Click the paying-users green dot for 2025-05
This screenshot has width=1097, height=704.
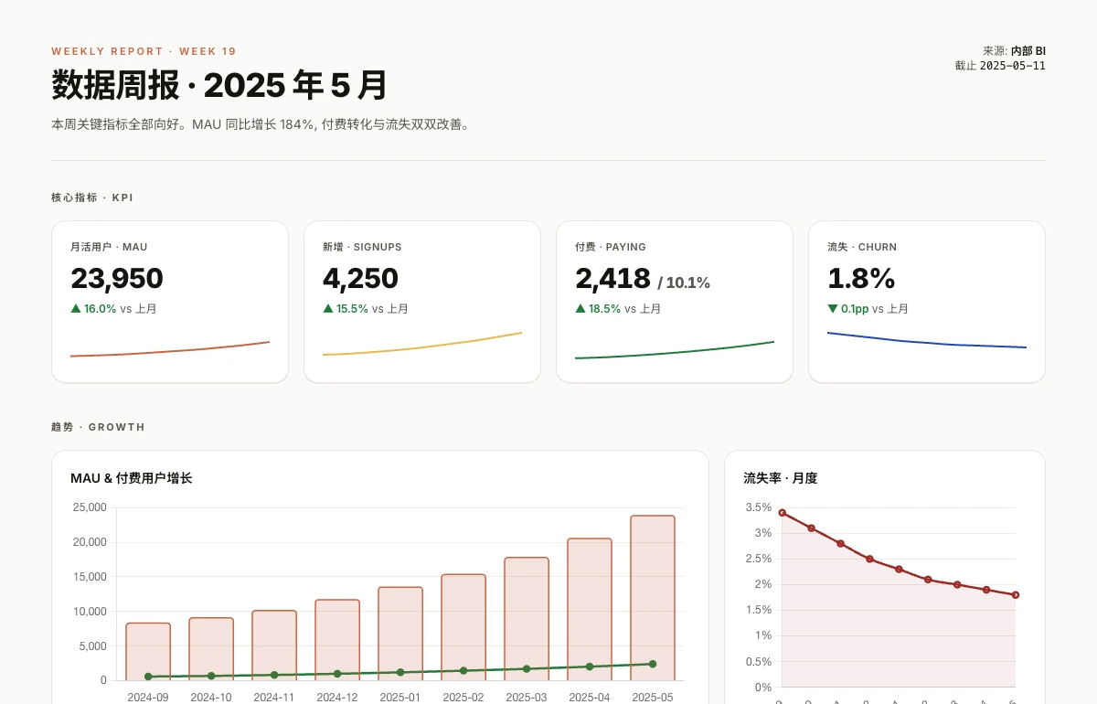click(x=653, y=664)
